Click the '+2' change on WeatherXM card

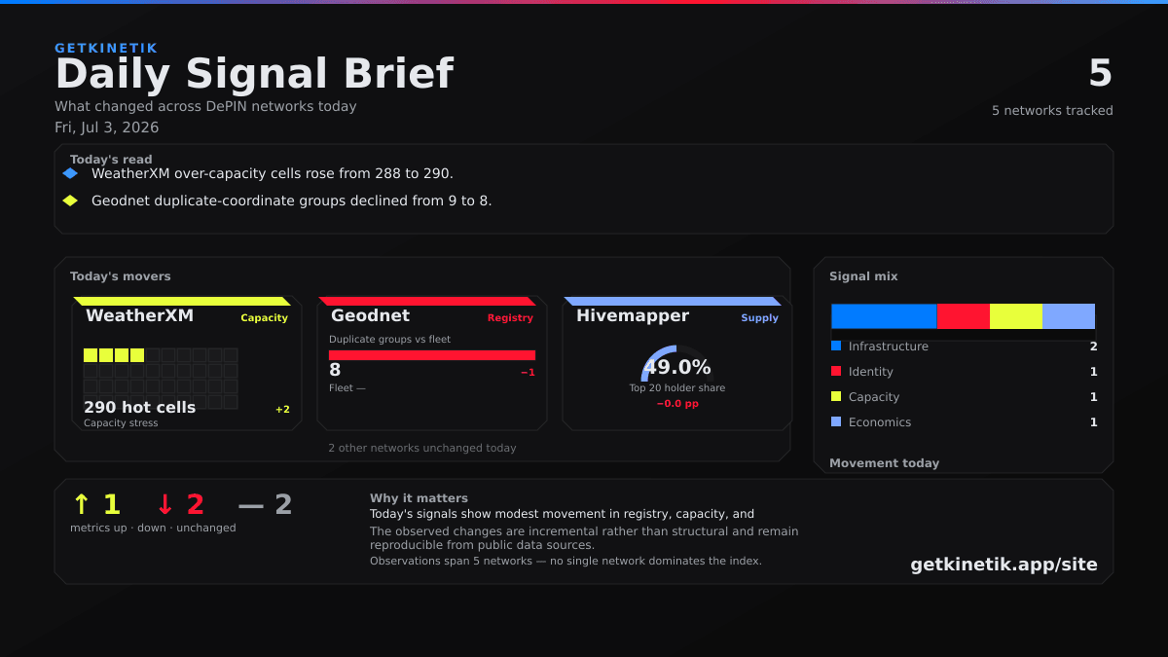coord(282,410)
